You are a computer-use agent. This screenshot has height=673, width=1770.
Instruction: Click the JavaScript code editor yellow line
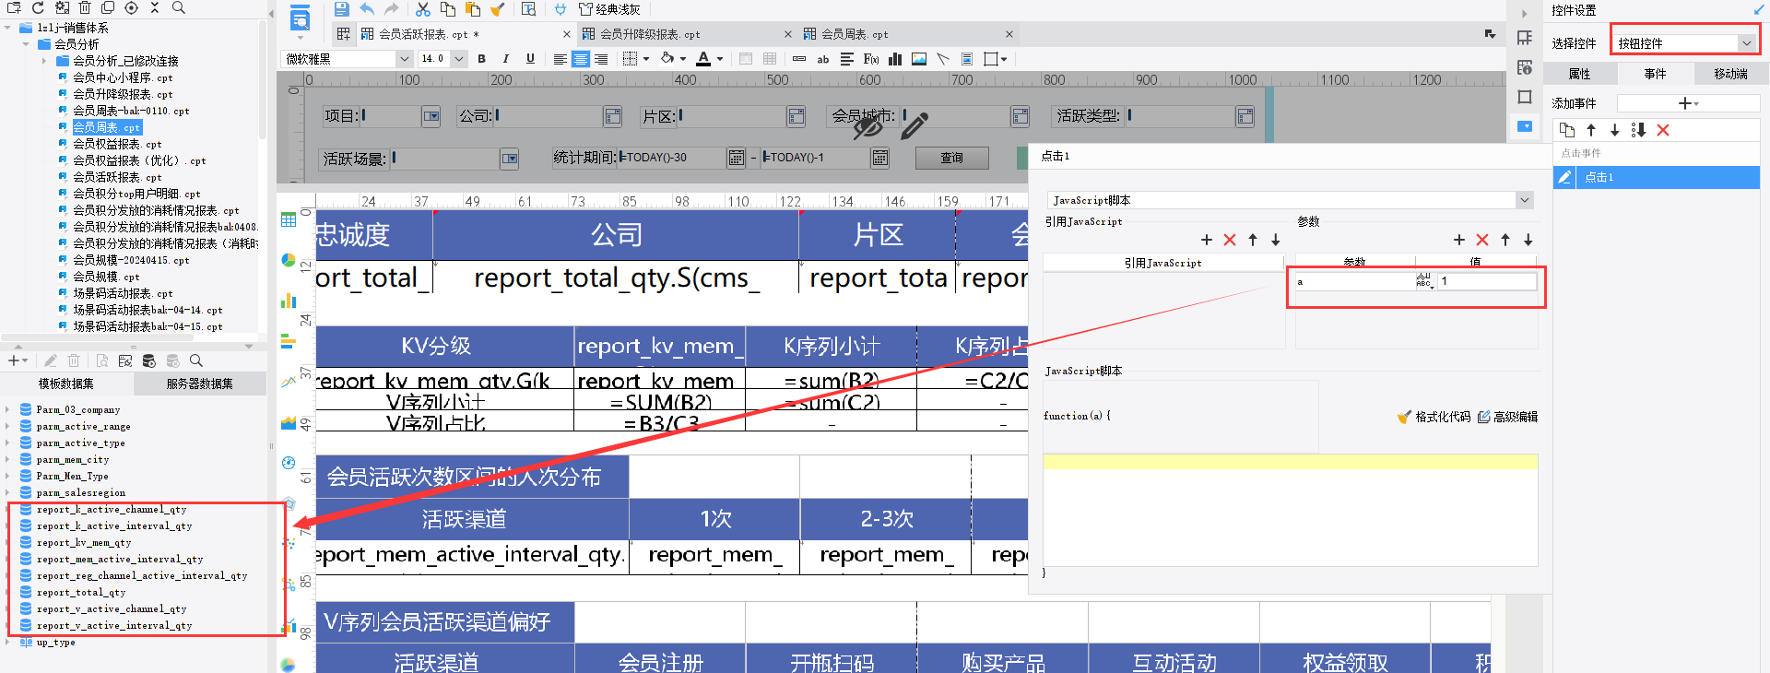pyautogui.click(x=1290, y=462)
